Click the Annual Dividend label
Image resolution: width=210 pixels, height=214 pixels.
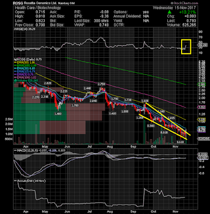127,16
